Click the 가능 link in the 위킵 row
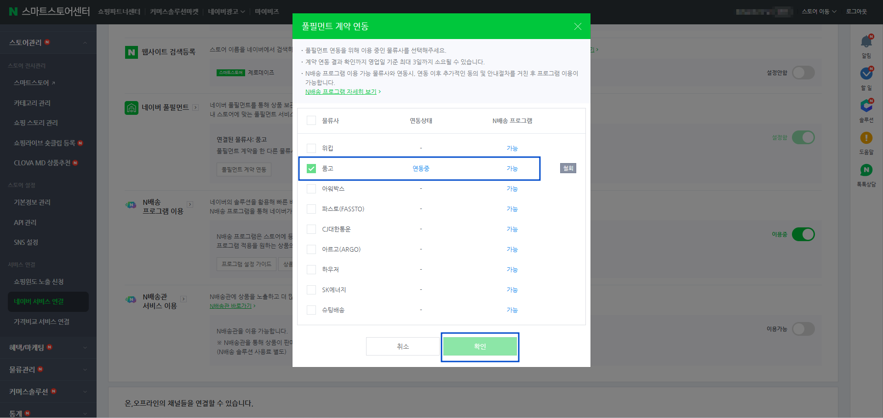883x418 pixels. click(512, 148)
